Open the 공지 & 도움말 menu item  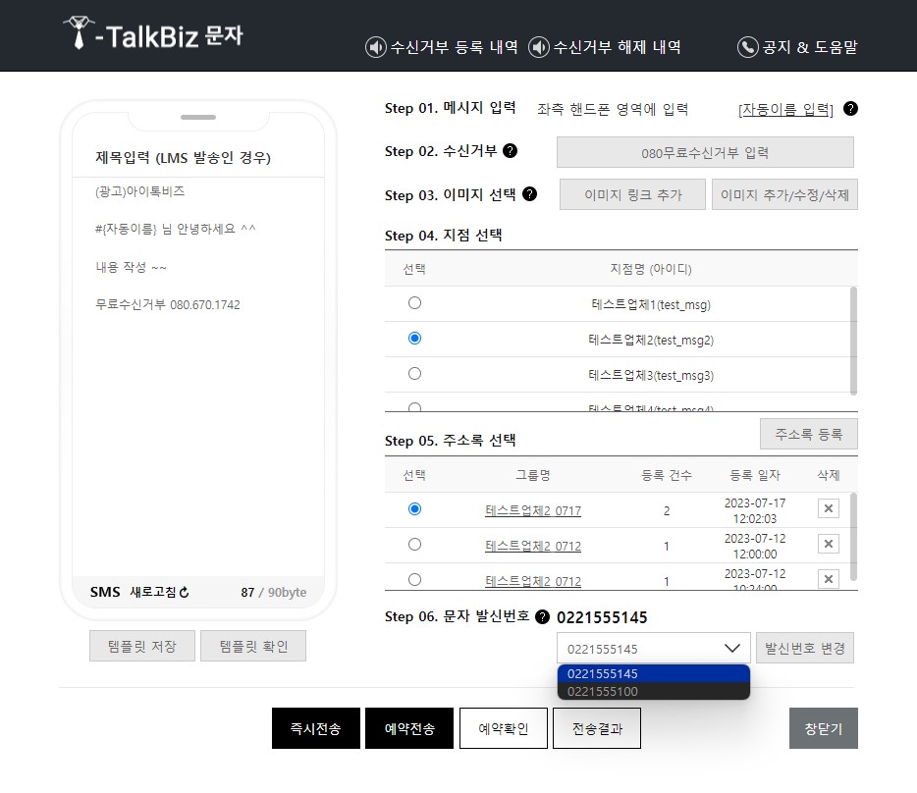[798, 46]
